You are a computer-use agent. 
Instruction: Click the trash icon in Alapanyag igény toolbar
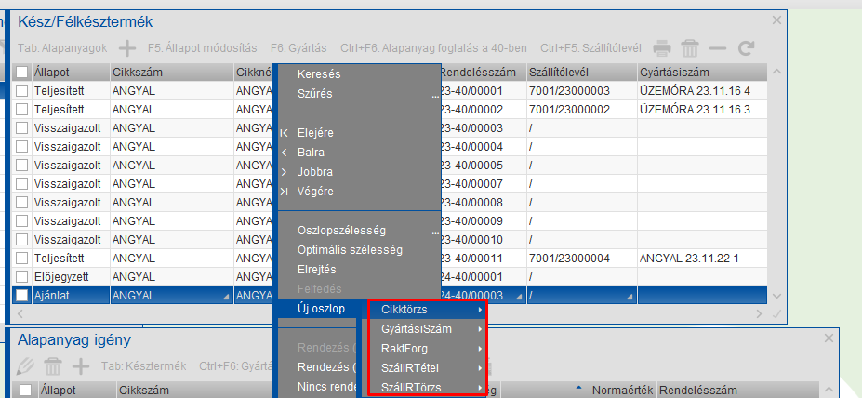53,366
